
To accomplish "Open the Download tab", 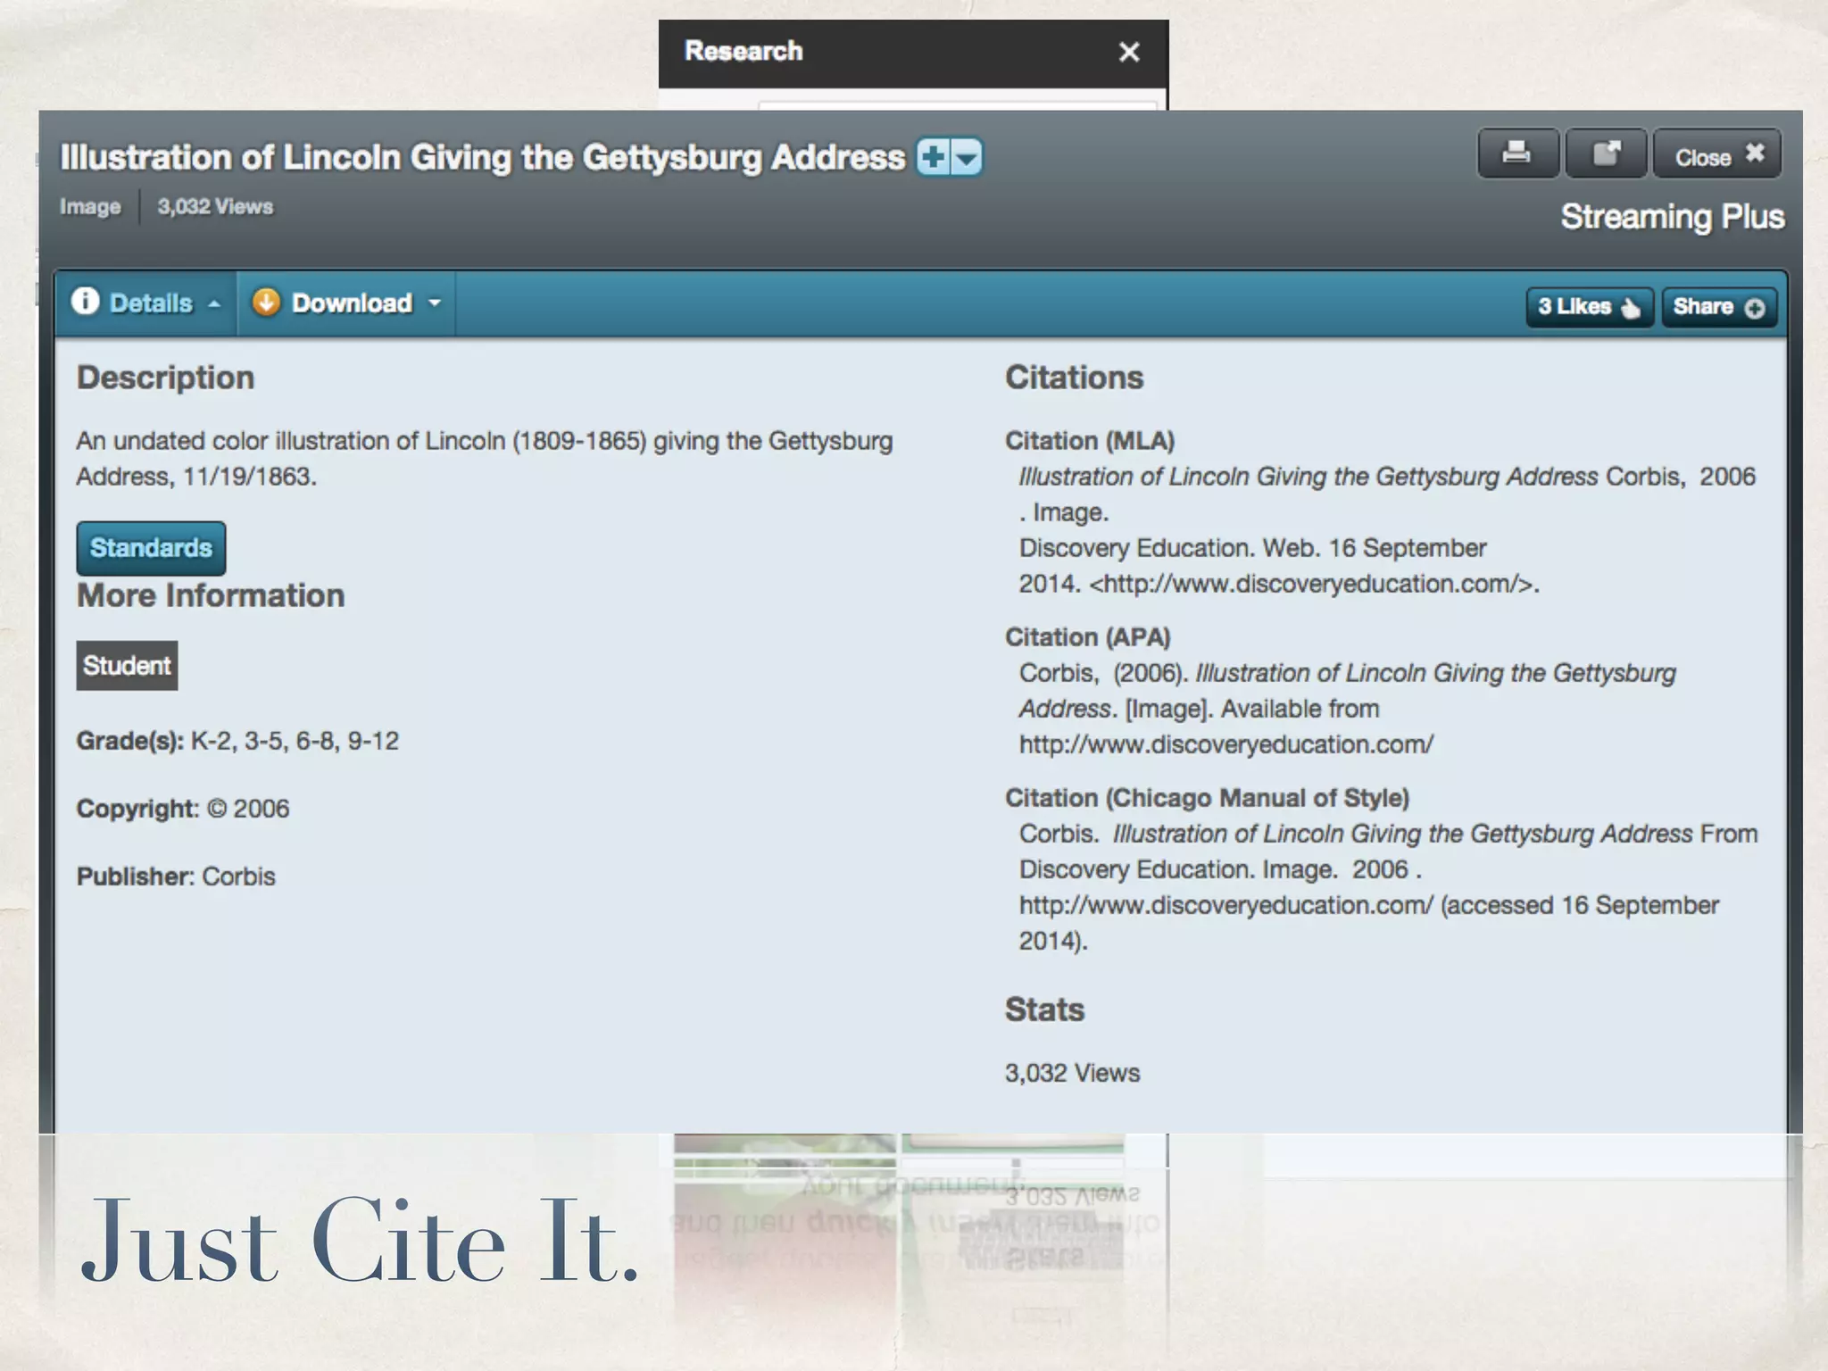I will pos(352,303).
